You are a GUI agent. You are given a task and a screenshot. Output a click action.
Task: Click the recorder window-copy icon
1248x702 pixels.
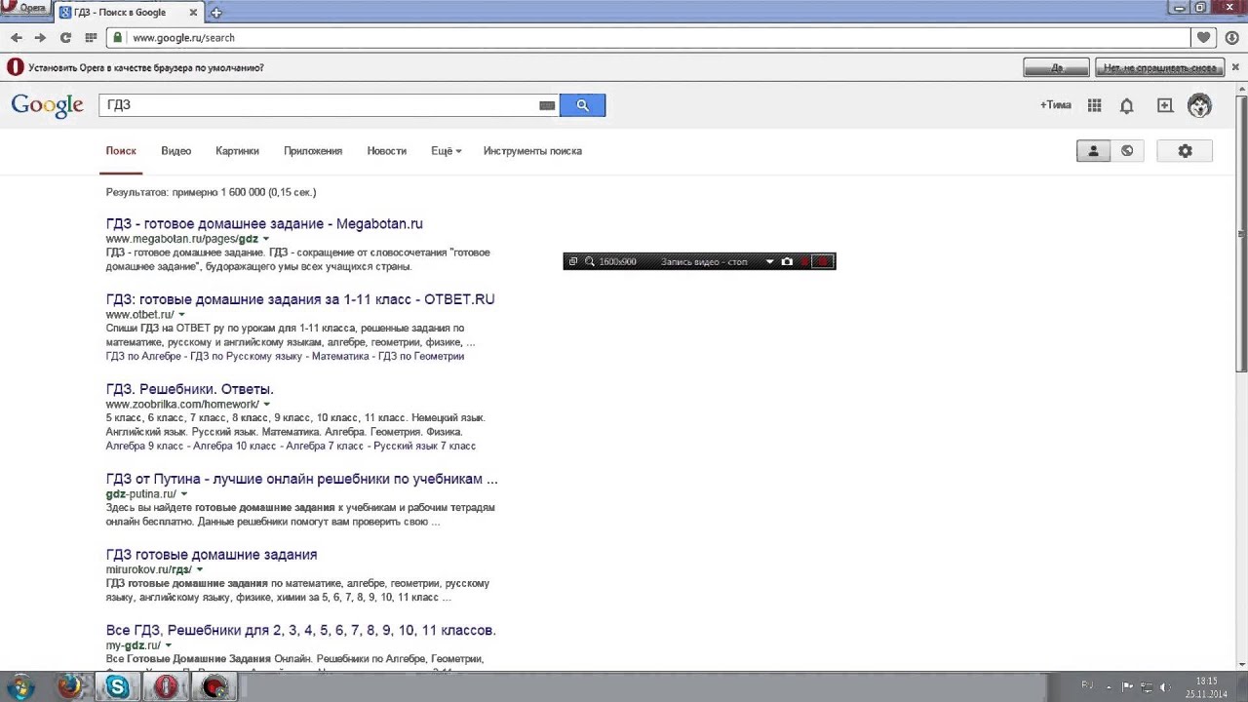[x=573, y=261]
